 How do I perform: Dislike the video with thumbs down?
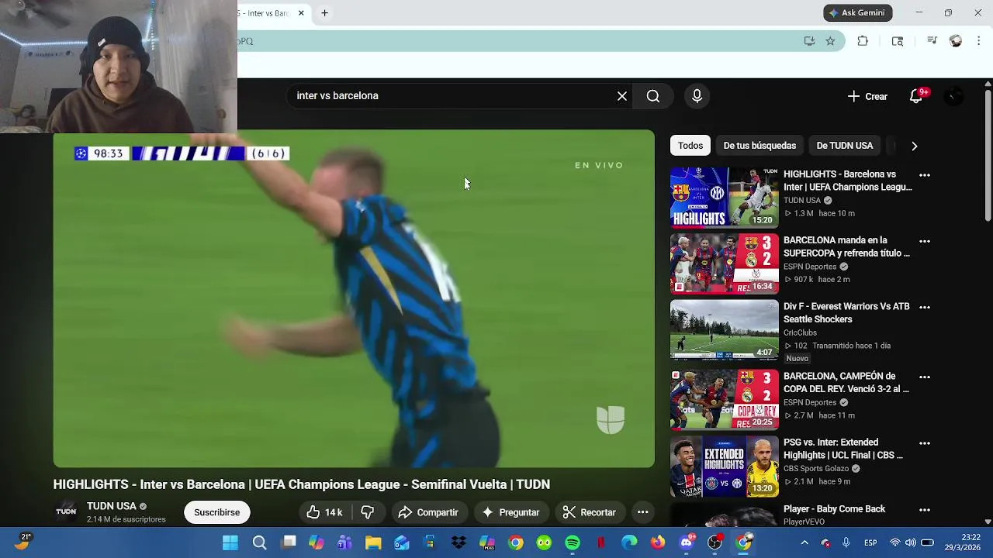368,512
